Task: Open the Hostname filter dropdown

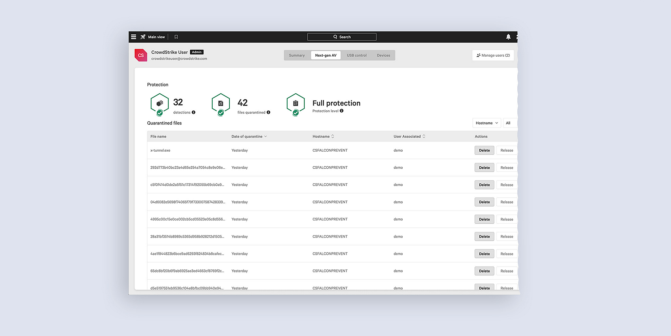Action: 487,123
